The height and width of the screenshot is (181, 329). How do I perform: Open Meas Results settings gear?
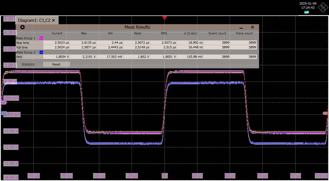point(22,27)
